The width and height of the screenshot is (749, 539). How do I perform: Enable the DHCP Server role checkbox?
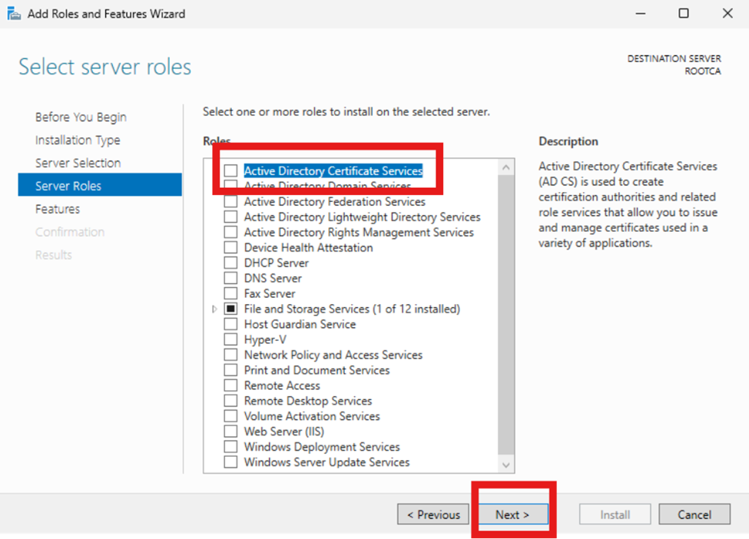[x=230, y=263]
